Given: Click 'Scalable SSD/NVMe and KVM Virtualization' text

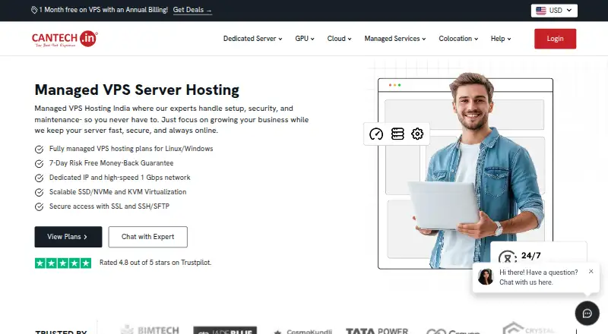Looking at the screenshot, I should 118,192.
